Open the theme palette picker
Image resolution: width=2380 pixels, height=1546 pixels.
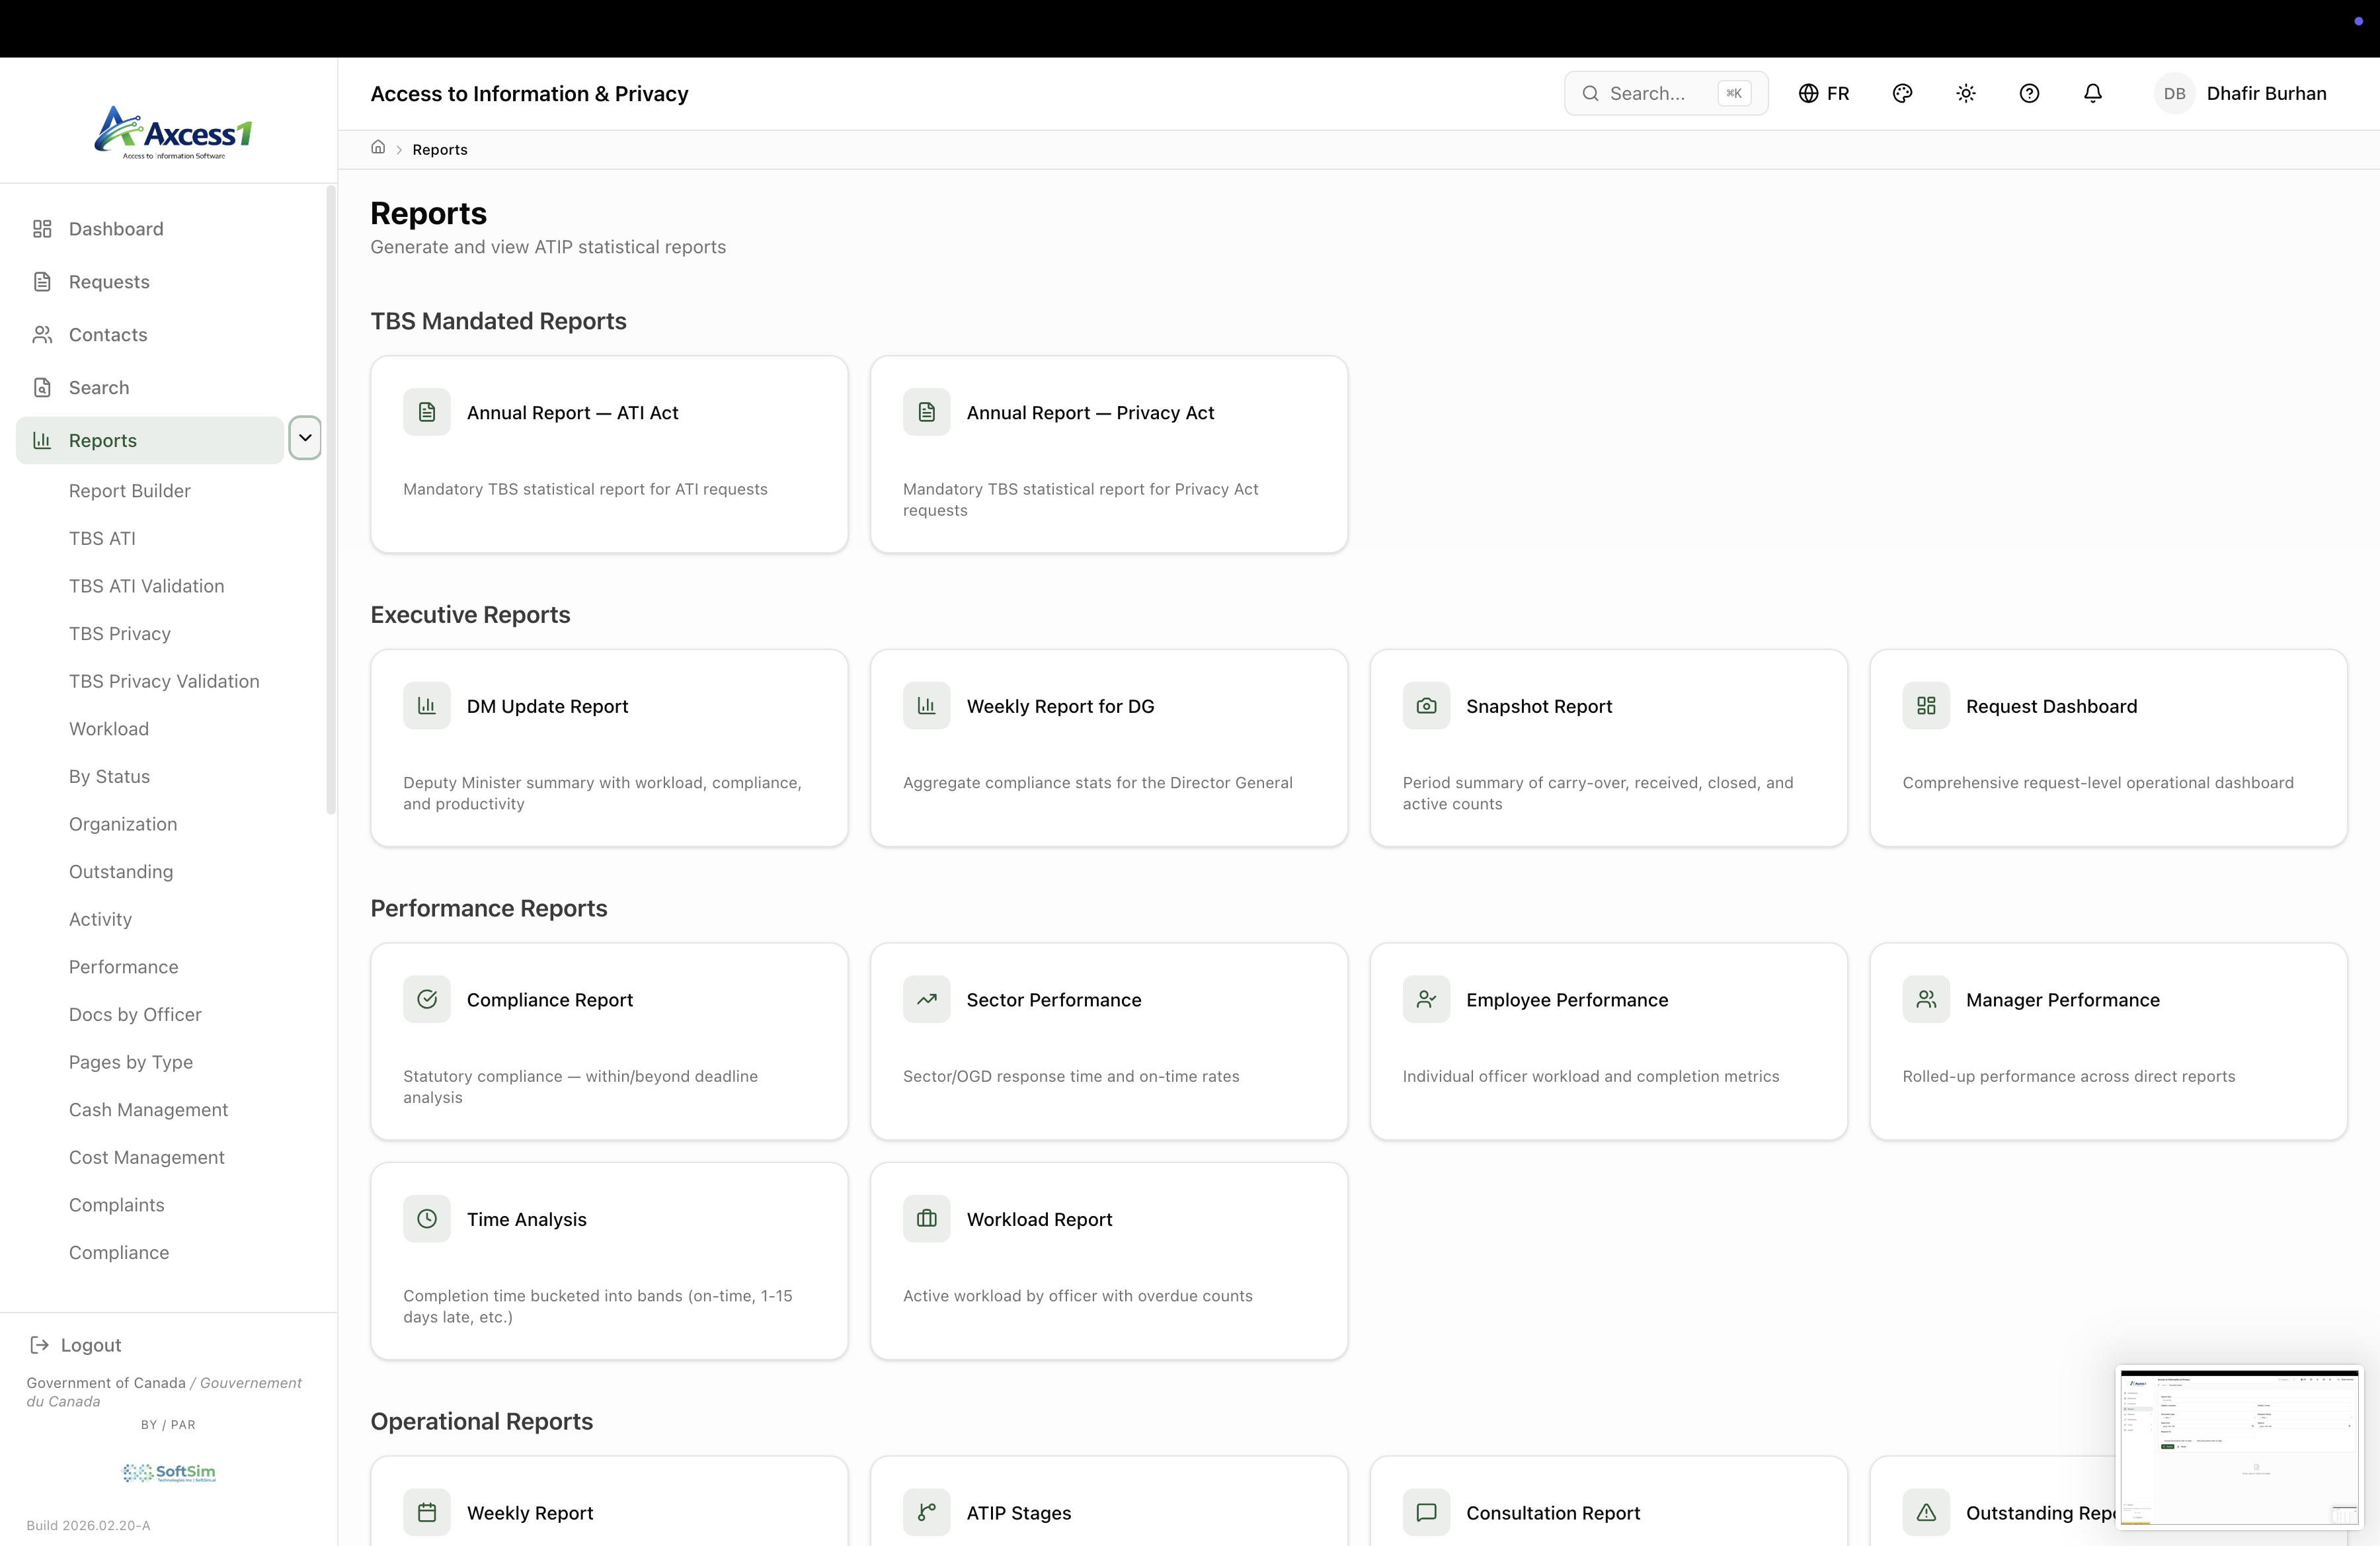coord(1902,93)
